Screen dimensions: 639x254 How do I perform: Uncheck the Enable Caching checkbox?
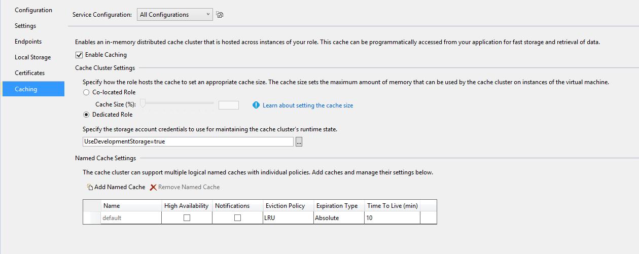[79, 55]
